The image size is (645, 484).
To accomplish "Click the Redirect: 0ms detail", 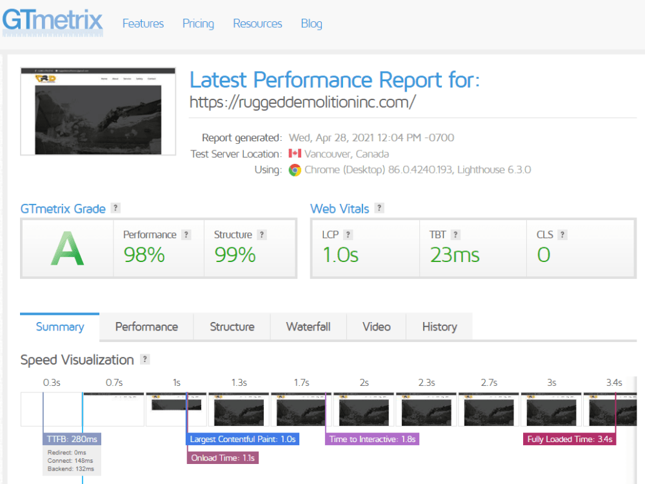I will (67, 452).
